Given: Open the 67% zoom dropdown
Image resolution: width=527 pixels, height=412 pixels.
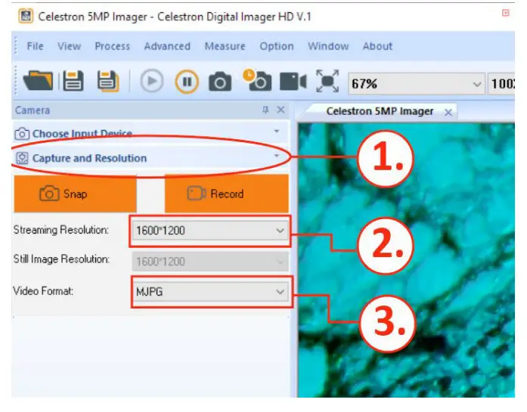Looking at the screenshot, I should point(417,84).
